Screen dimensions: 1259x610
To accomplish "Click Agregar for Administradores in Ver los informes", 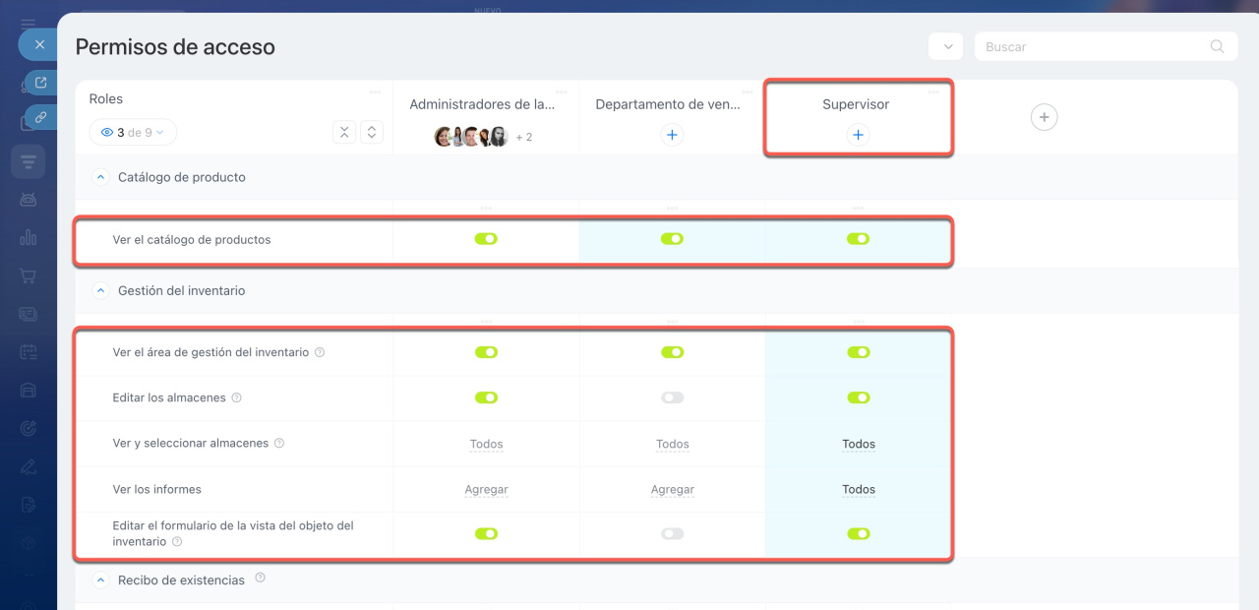I will tap(486, 489).
